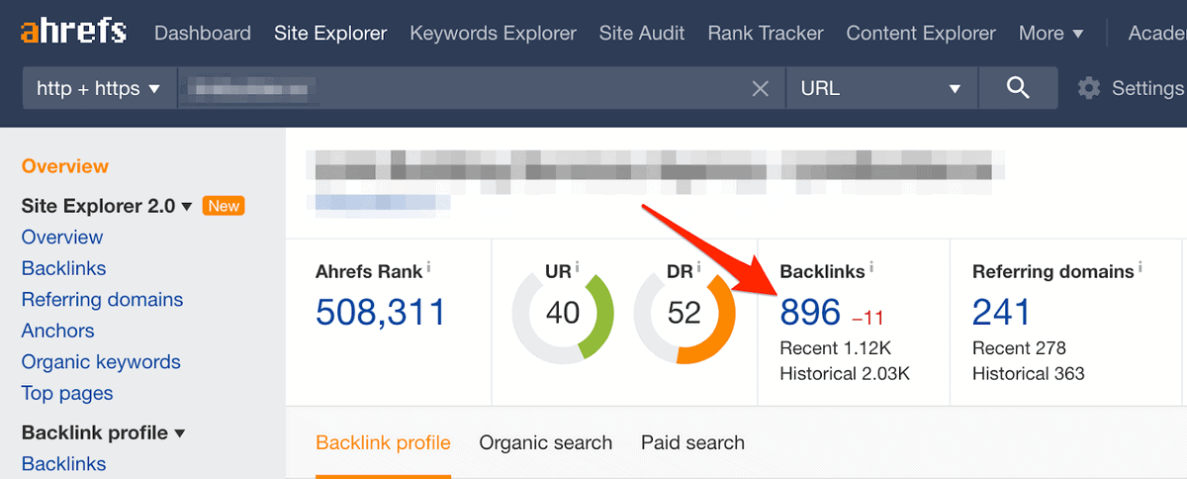Open Backlinks under Site Explorer 2.0
The height and width of the screenshot is (479, 1187).
click(x=63, y=268)
